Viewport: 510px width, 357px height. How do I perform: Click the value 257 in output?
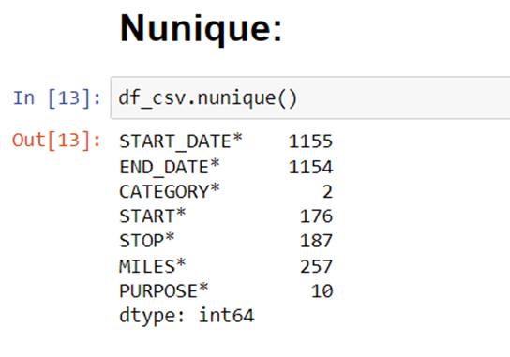pos(316,267)
